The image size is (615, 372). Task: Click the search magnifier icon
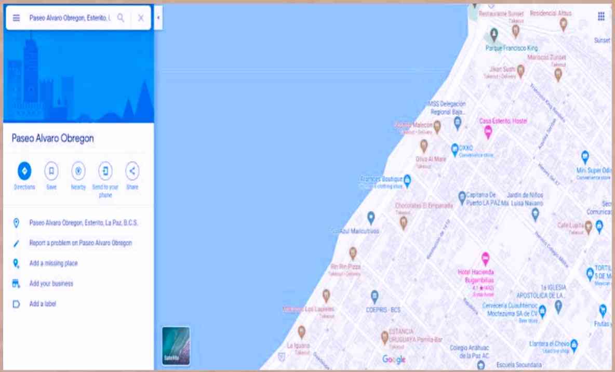pyautogui.click(x=121, y=18)
